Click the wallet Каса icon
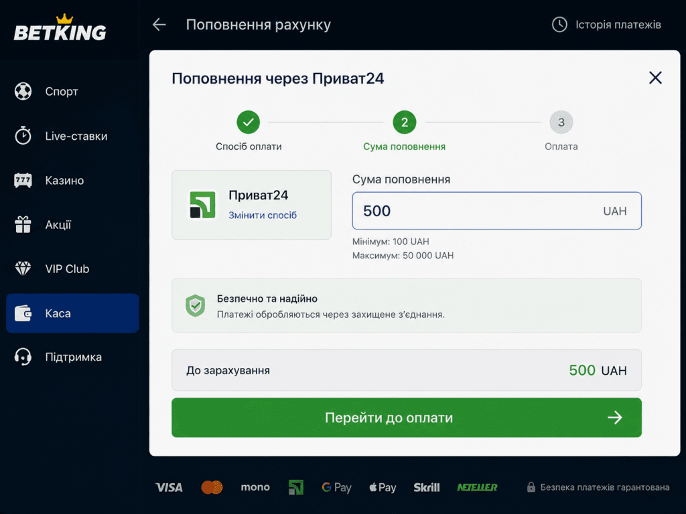Image resolution: width=686 pixels, height=514 pixels. [23, 313]
